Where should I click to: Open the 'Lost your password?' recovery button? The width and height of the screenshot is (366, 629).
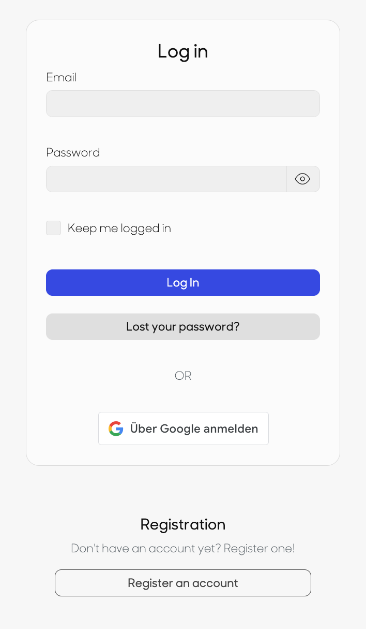tap(183, 326)
